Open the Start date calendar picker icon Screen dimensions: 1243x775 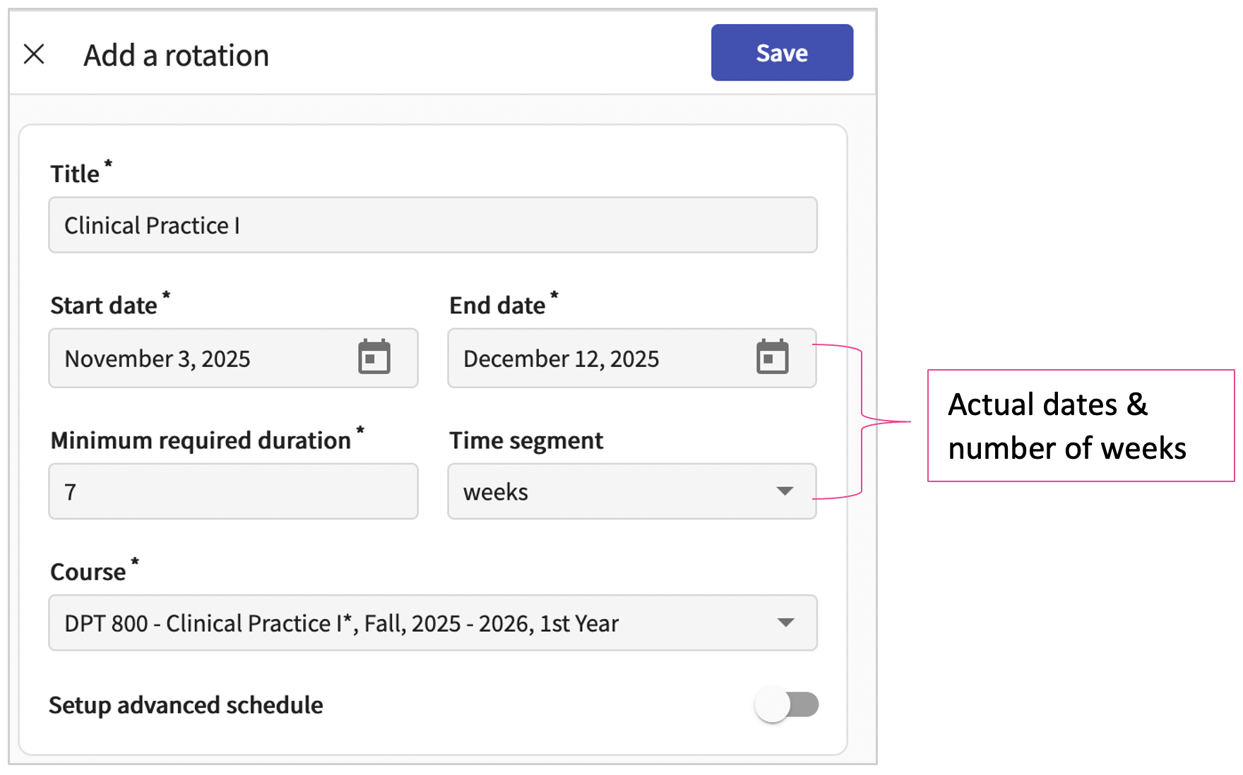coord(374,357)
